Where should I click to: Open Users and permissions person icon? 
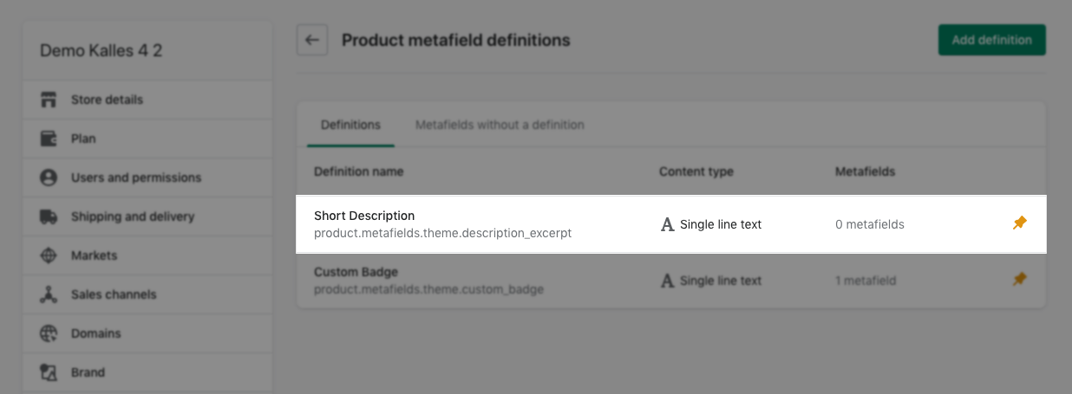coord(49,178)
